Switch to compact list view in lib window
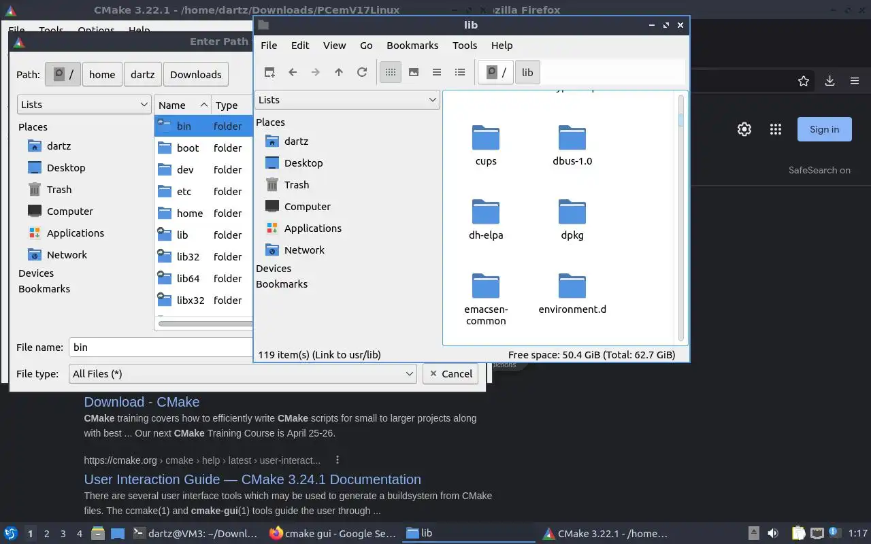Viewport: 871px width, 544px height. (x=437, y=72)
